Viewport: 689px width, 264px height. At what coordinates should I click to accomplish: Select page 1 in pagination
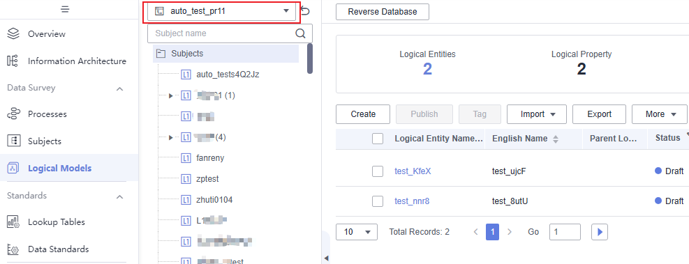493,231
